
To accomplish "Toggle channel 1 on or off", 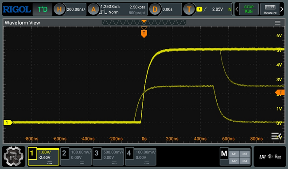I will coord(32,153).
